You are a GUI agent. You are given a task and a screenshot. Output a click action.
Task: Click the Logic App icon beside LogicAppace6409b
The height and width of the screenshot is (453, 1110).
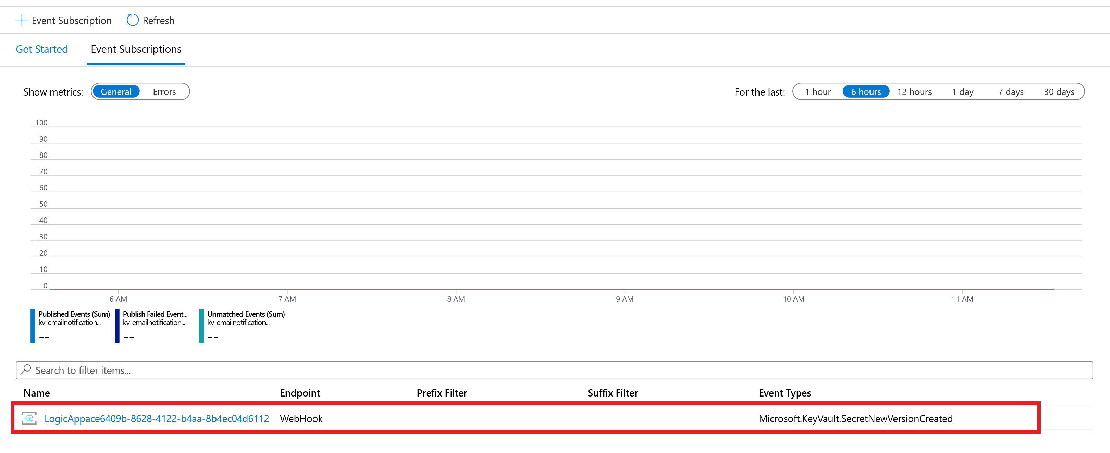(x=29, y=418)
